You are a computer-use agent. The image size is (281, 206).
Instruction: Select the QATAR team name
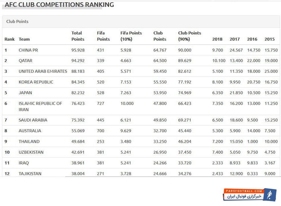(25, 61)
